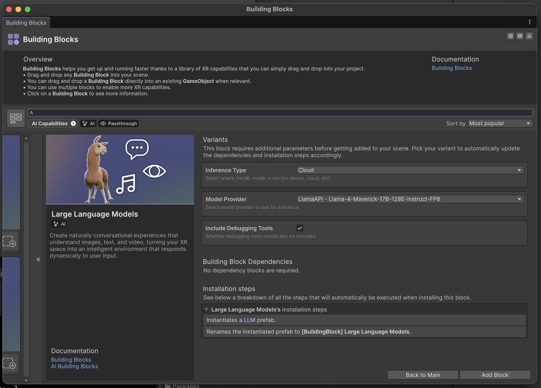Click the documentation book icon in header
This screenshot has height=388, width=541.
[x=520, y=36]
